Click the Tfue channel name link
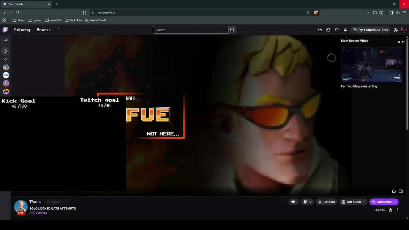Image resolution: width=409 pixels, height=230 pixels. pos(33,202)
